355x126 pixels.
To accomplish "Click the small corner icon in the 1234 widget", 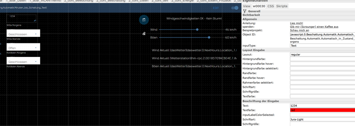I will click(x=35, y=20).
